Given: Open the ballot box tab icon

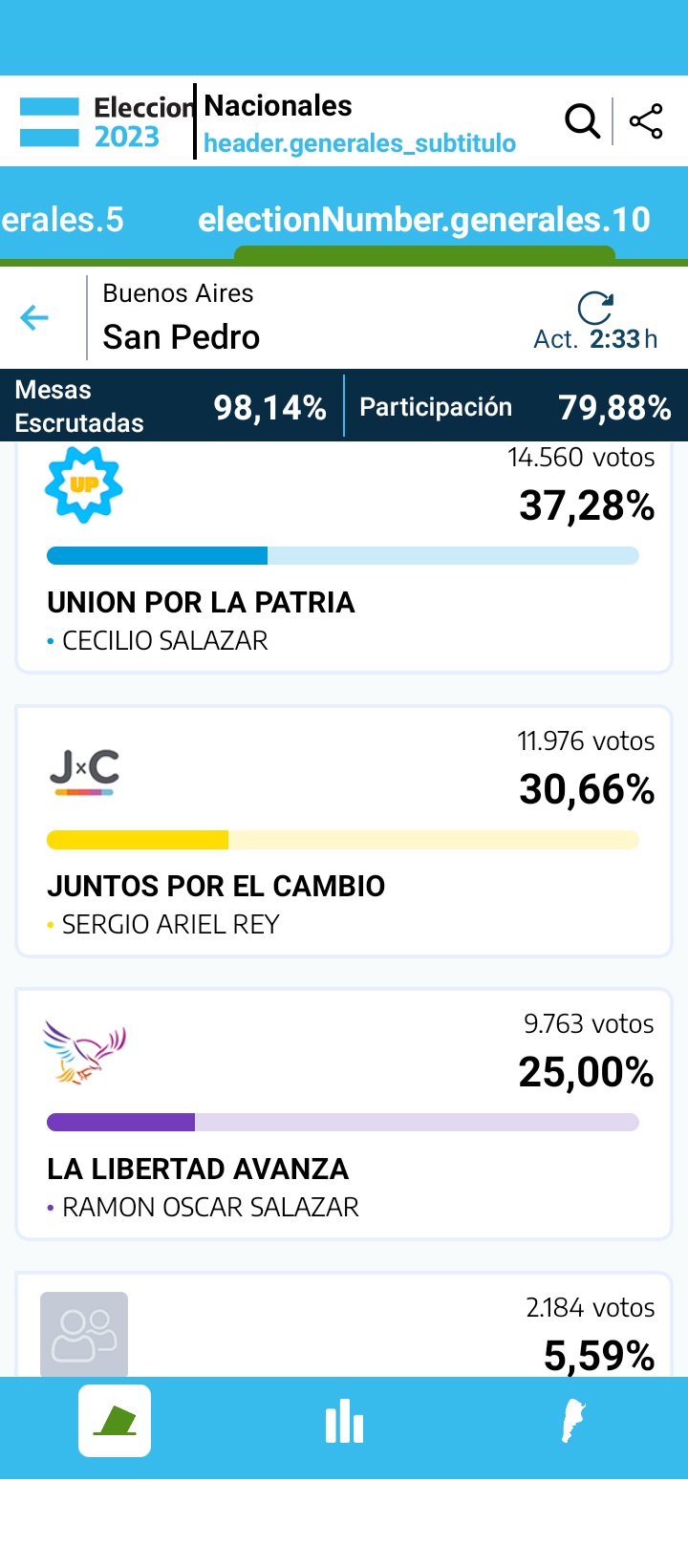Looking at the screenshot, I should pyautogui.click(x=115, y=1421).
